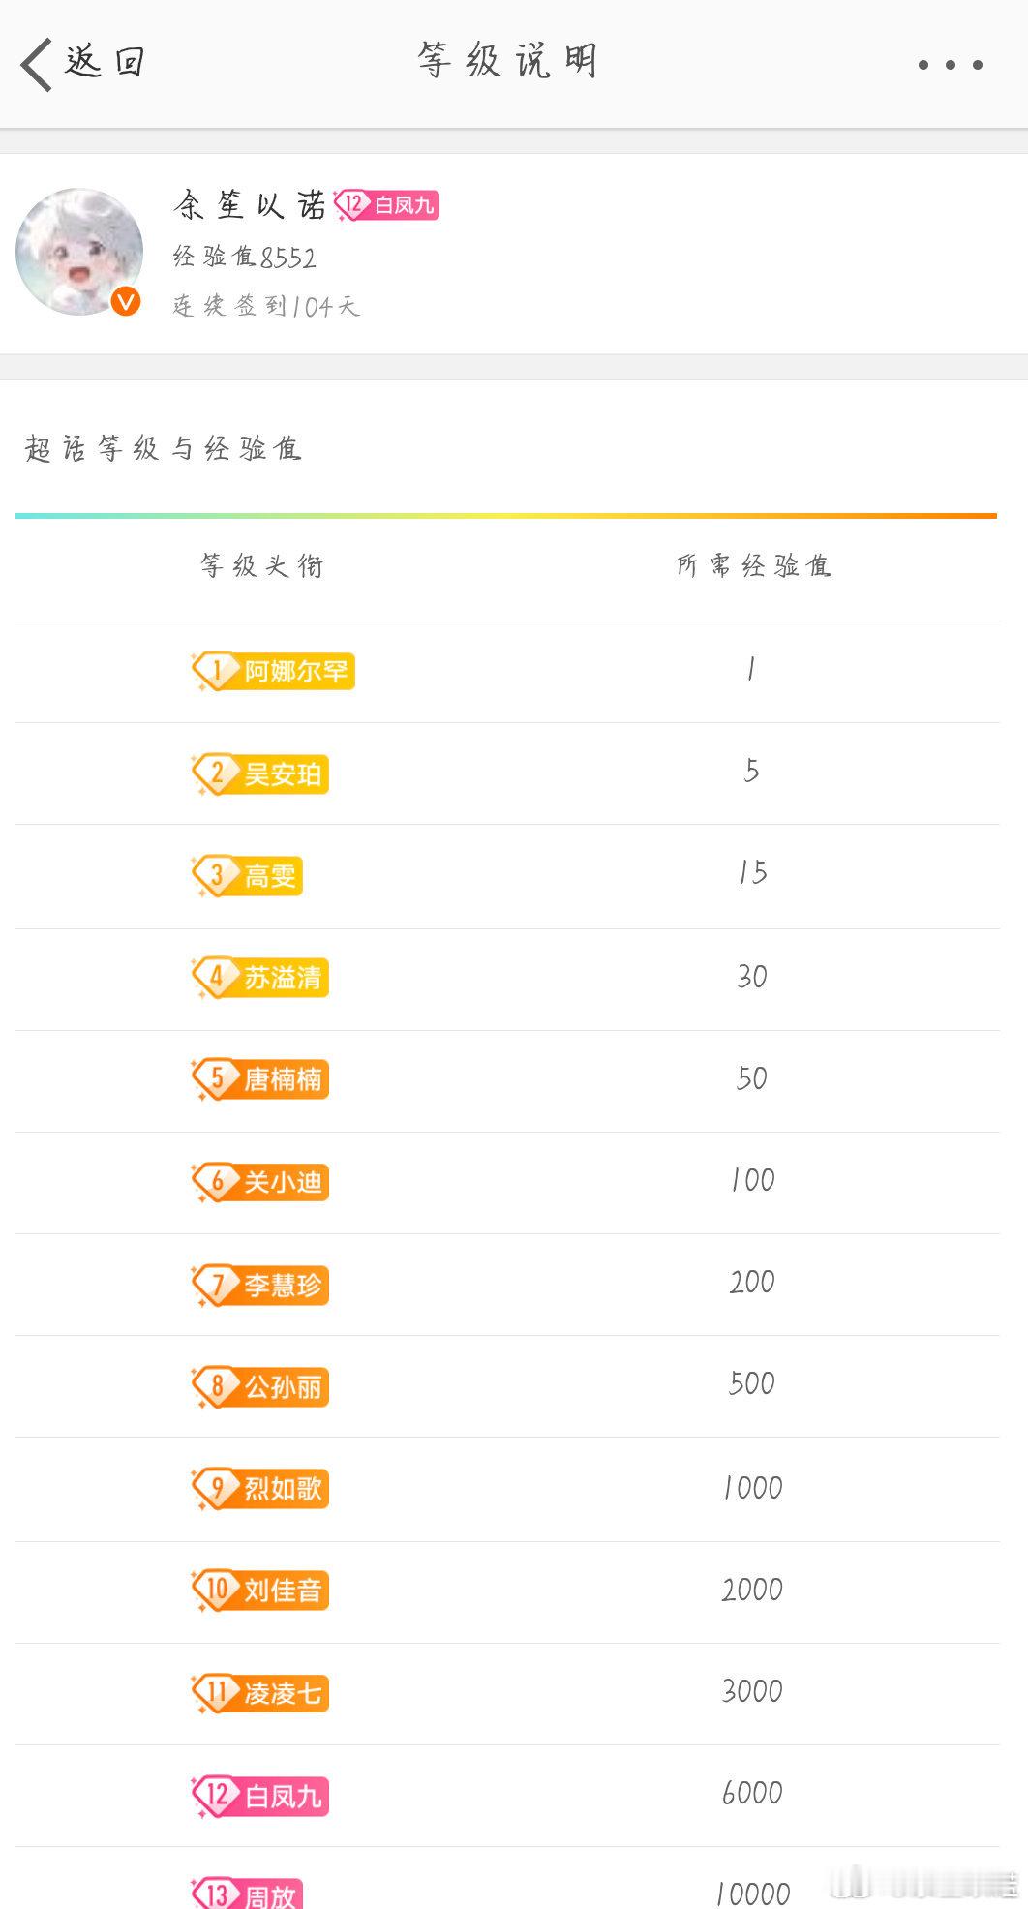The width and height of the screenshot is (1028, 1909).
Task: Click the level 8 公孙丽 badge
Action: (x=260, y=1386)
